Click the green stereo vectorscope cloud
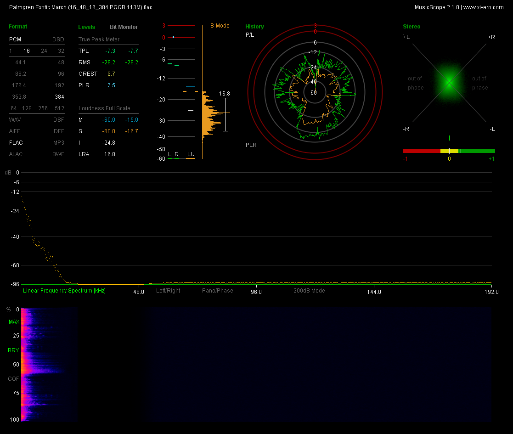 click(x=449, y=82)
